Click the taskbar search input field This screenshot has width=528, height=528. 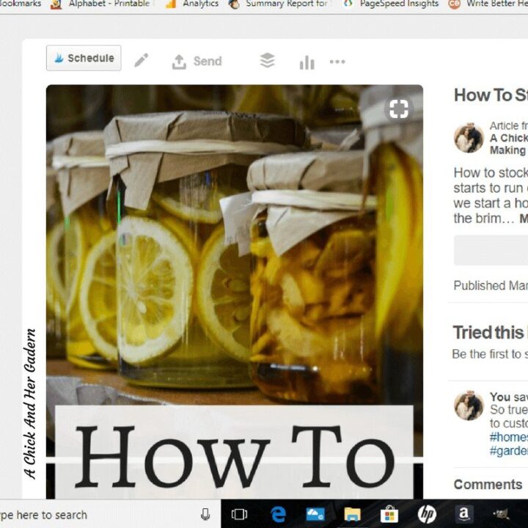[98, 515]
